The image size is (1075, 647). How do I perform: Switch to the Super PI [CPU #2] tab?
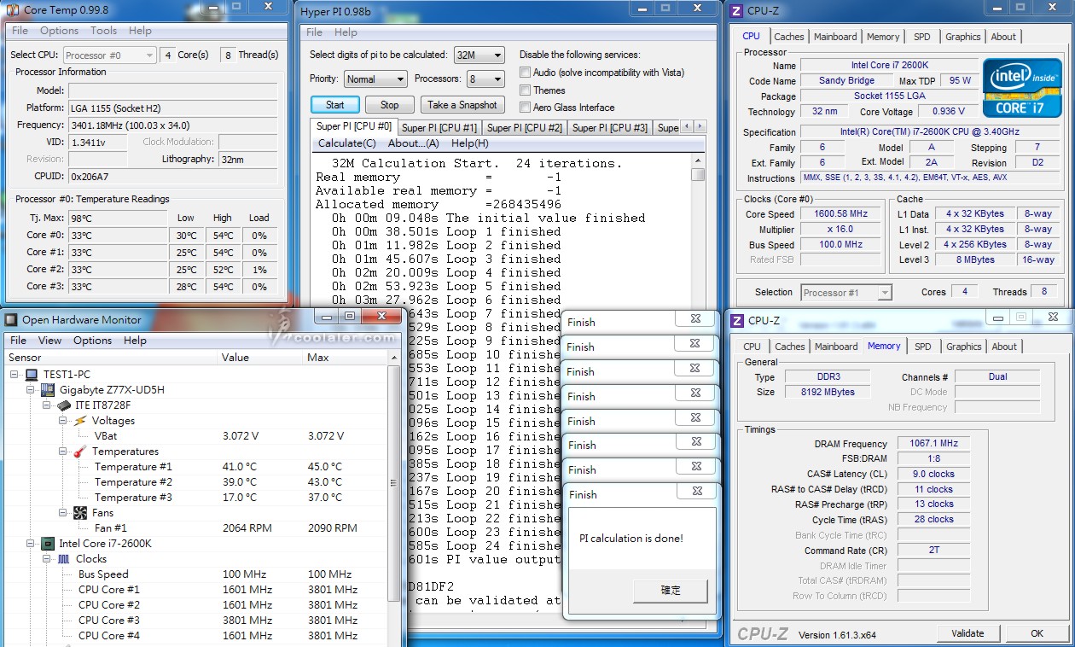(525, 128)
